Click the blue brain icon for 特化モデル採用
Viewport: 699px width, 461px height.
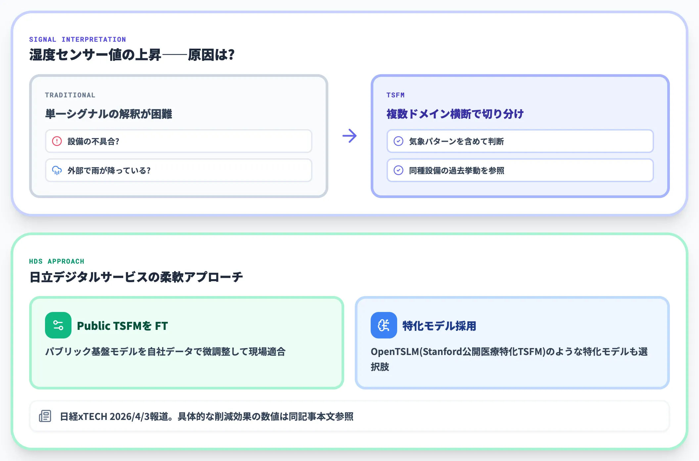click(384, 325)
